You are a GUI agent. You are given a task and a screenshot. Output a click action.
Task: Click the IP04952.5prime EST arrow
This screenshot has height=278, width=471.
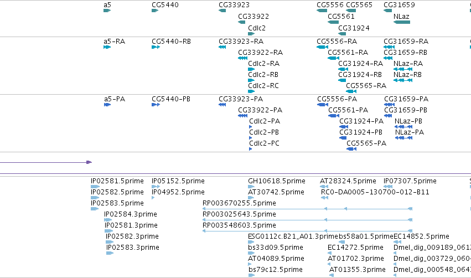pyautogui.click(x=153, y=198)
